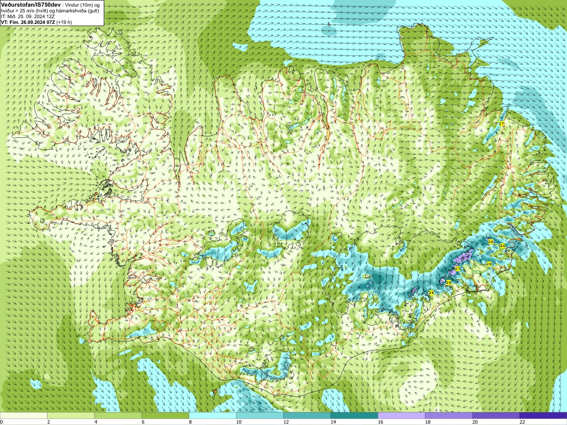
Task: Click the legend scale value "10"
Action: [x=239, y=422]
